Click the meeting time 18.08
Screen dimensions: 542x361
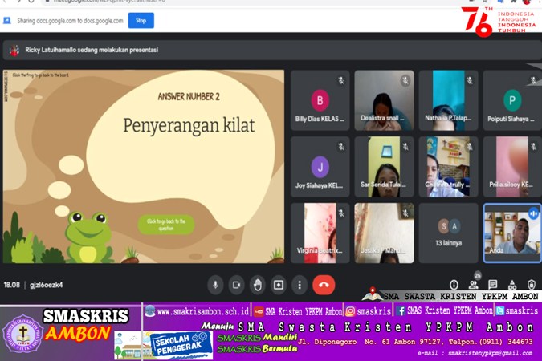point(12,285)
